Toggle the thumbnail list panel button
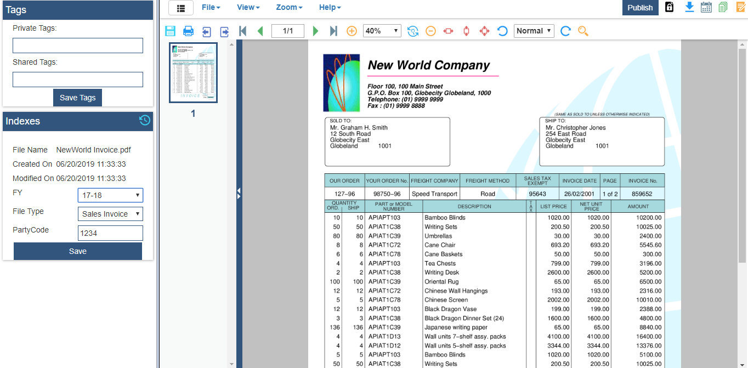This screenshot has height=368, width=748. coord(181,8)
